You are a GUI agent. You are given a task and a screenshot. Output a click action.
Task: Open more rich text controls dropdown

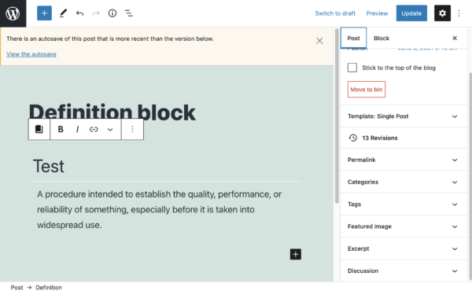point(110,130)
